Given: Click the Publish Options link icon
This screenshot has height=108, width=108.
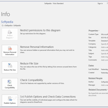Looking at the screenshot, I should pos(10,99).
